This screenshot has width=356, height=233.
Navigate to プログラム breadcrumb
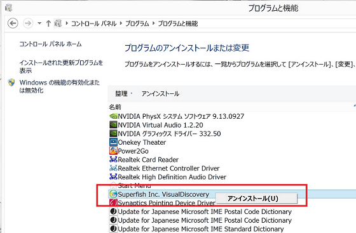coord(137,23)
